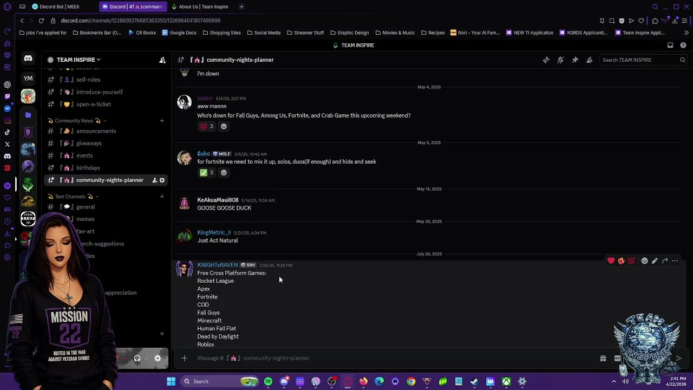Open the YM server icon

click(28, 79)
